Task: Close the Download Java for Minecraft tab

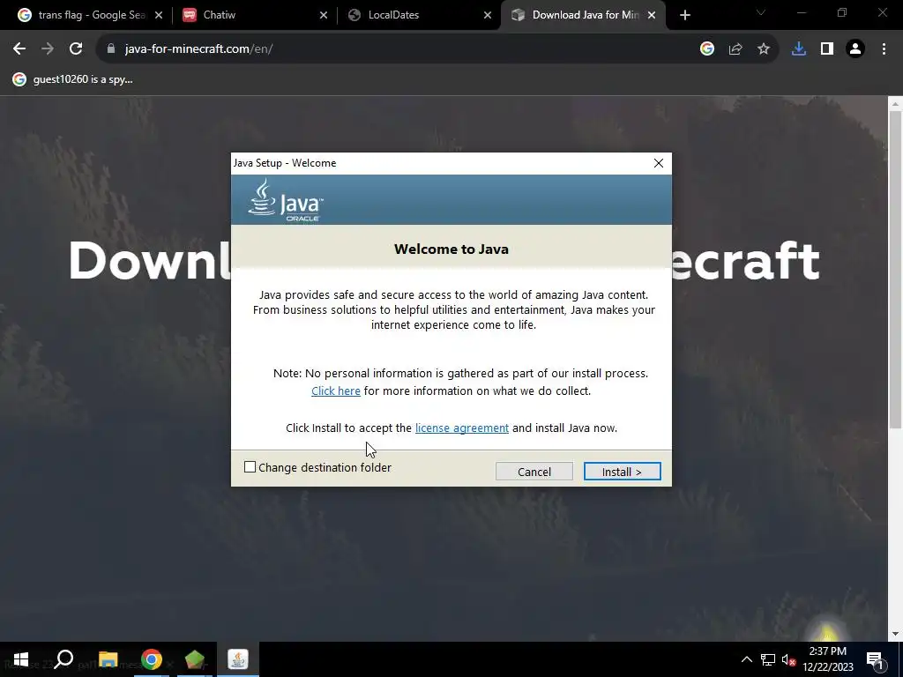Action: (x=652, y=15)
